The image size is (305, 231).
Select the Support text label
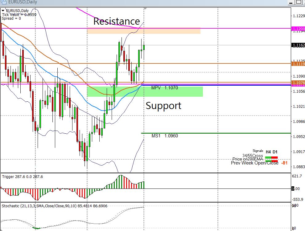click(163, 106)
